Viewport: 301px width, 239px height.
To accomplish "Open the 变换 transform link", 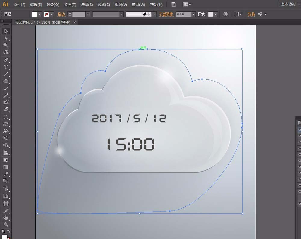I will [251, 14].
